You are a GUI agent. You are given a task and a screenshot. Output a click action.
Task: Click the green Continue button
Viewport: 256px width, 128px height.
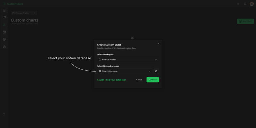[x=153, y=80]
